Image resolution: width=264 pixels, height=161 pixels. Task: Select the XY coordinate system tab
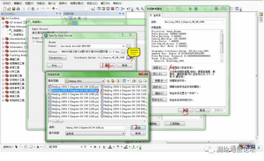click(155, 16)
